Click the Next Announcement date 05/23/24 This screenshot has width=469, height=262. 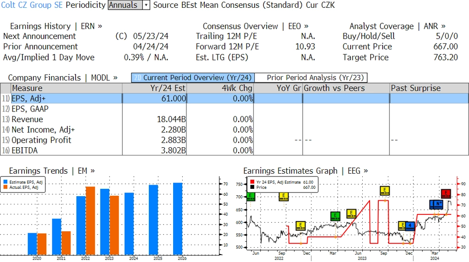[151, 36]
